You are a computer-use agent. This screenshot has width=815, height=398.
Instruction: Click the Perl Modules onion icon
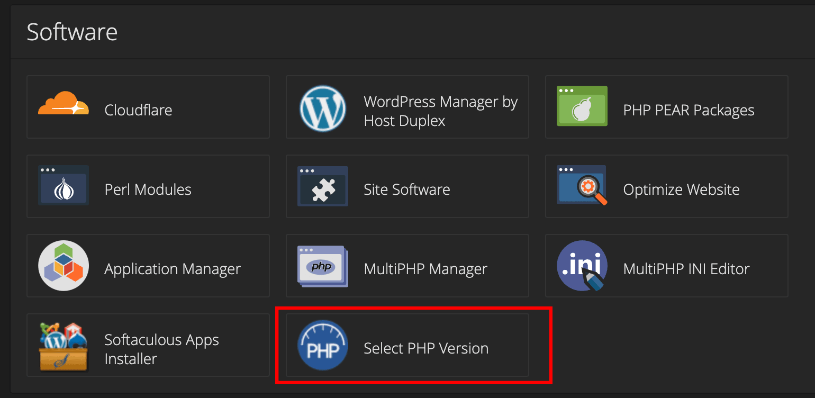[64, 186]
